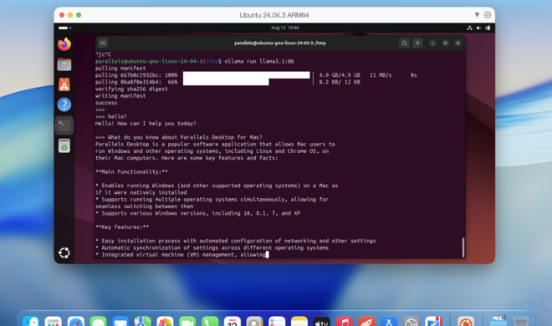Select the Terminal icon in Ubuntu dock
This screenshot has width=552, height=326.
click(x=64, y=125)
